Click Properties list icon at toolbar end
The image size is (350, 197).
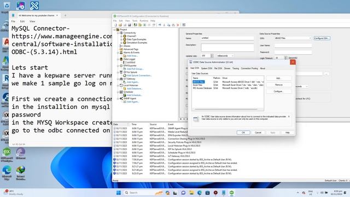click(x=184, y=25)
